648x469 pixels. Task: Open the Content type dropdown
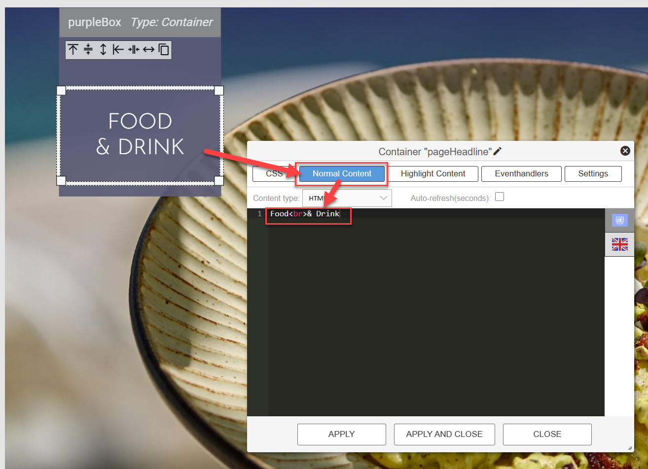click(347, 198)
